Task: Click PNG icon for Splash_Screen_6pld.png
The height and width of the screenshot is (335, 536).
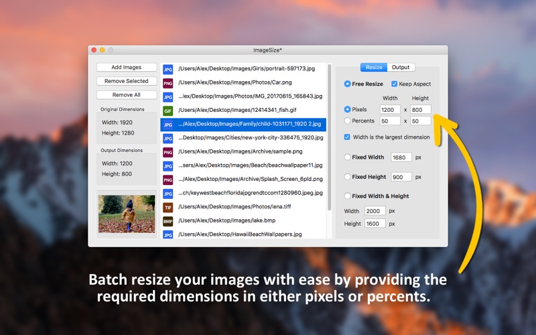Action: coord(168,180)
